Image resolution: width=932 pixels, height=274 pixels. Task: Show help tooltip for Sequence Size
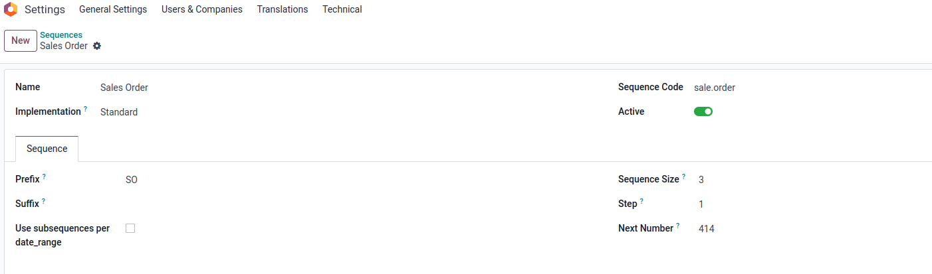point(683,176)
